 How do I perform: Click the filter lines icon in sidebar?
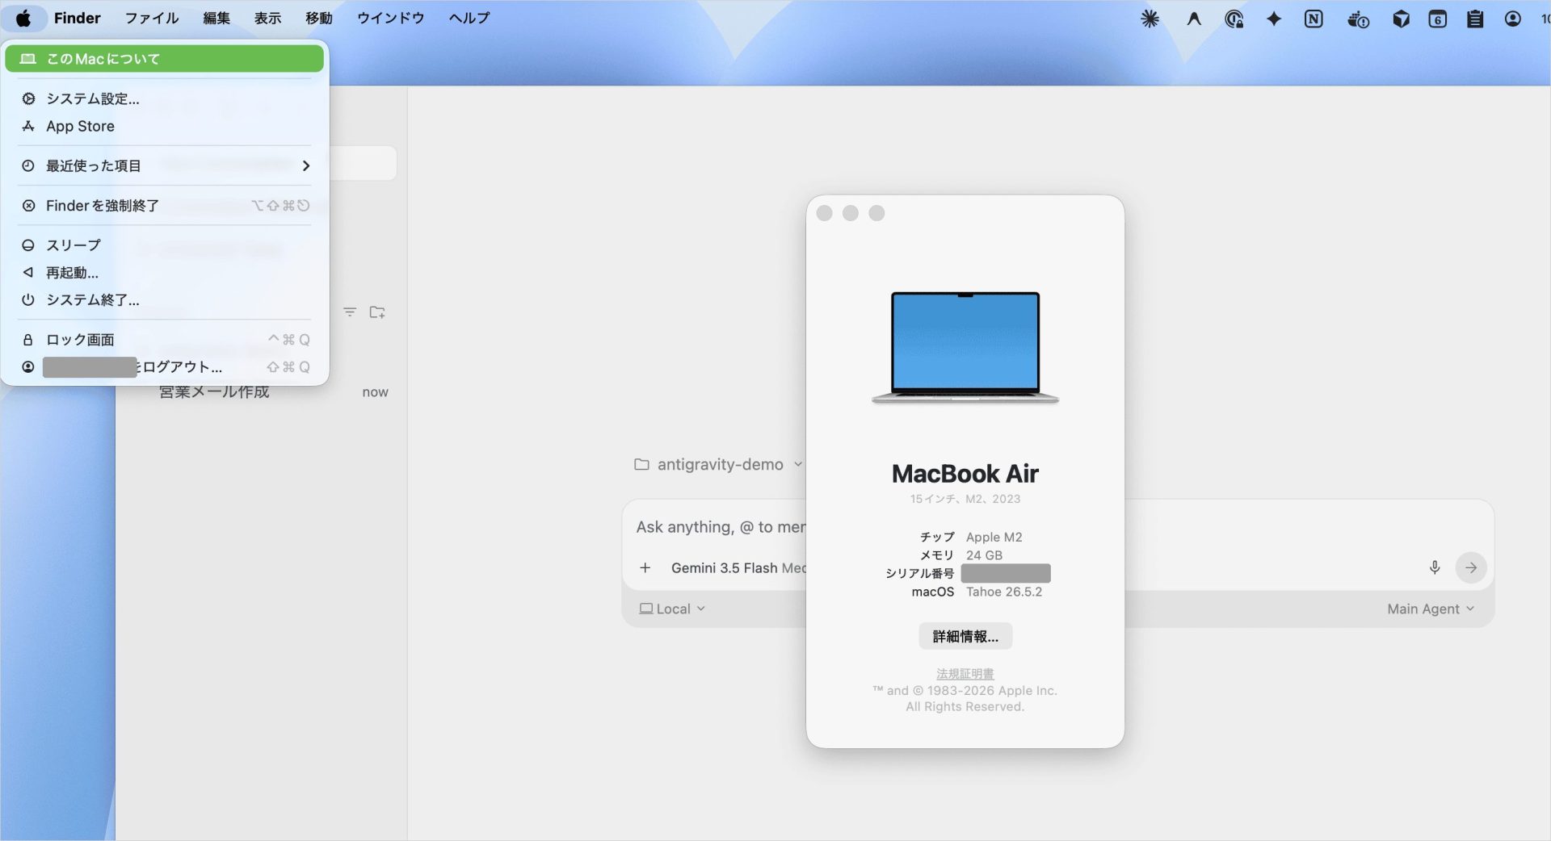click(350, 312)
